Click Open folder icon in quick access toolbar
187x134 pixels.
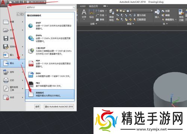pos(15,2)
